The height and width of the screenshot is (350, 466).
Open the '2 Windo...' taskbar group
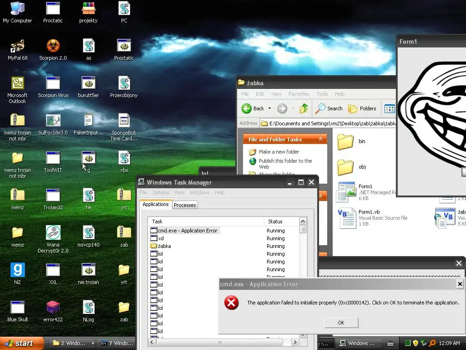pyautogui.click(x=73, y=343)
